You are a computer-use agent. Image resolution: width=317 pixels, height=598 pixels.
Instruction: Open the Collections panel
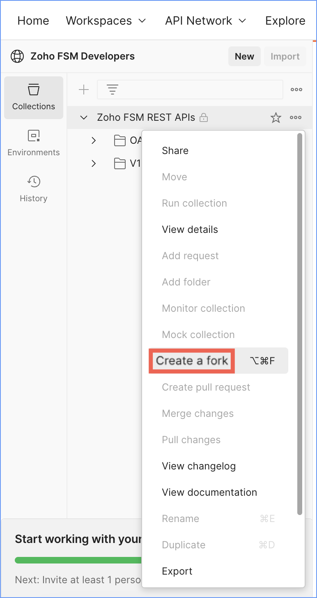point(33,97)
